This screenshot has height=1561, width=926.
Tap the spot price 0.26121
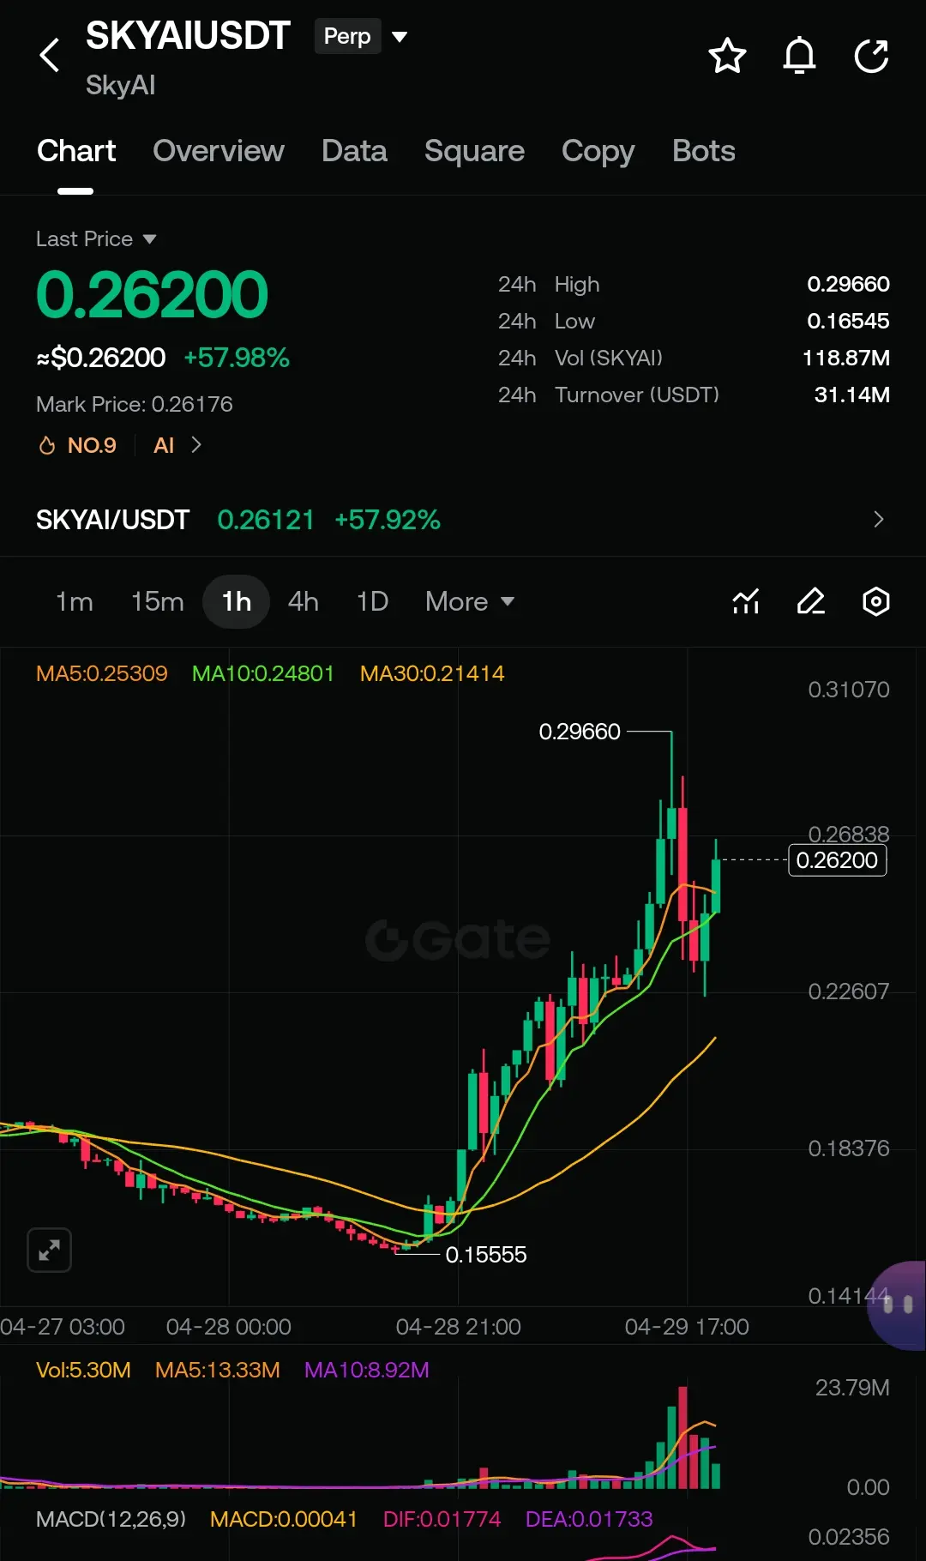point(266,520)
